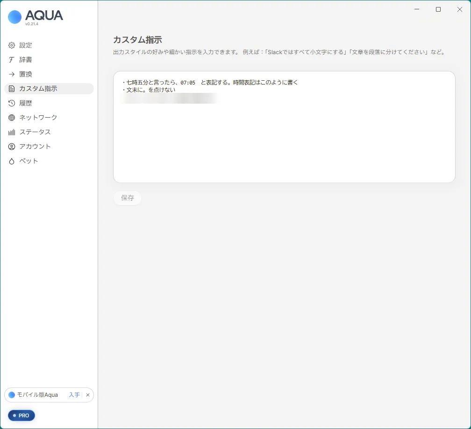
Task: Open the 辞書 page
Action: click(x=49, y=60)
